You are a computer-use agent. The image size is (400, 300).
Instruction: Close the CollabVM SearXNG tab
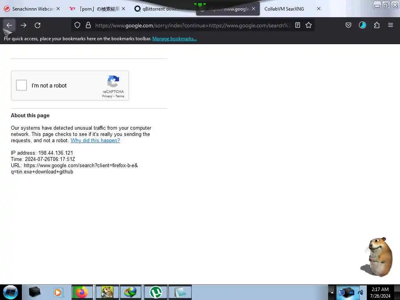(319, 9)
